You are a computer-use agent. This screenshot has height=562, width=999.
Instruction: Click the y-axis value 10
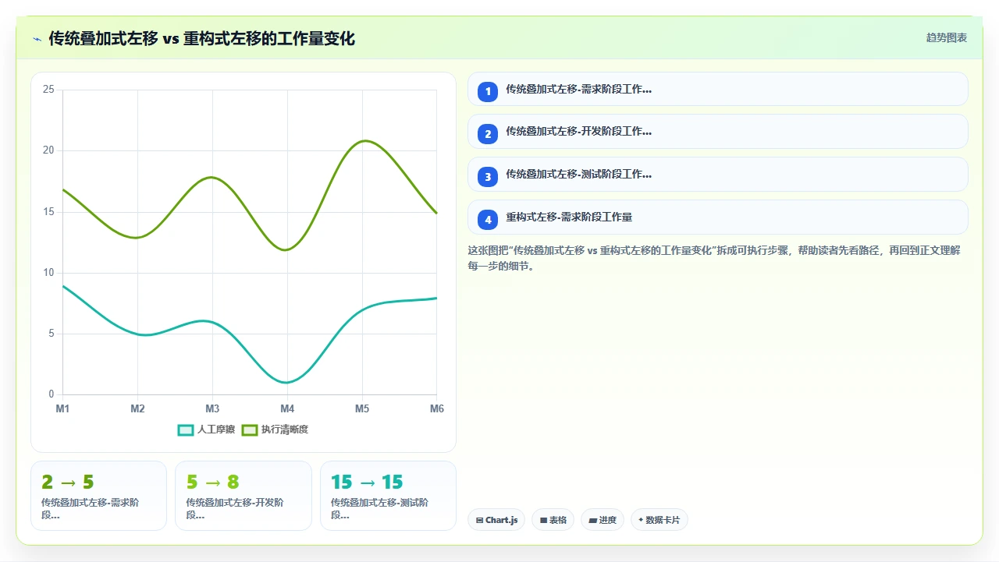point(48,273)
